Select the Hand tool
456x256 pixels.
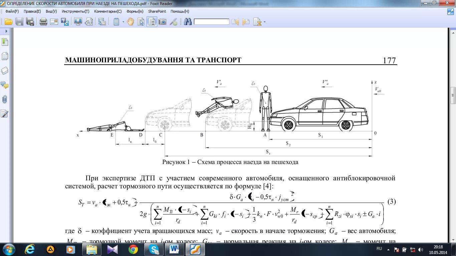click(130, 22)
